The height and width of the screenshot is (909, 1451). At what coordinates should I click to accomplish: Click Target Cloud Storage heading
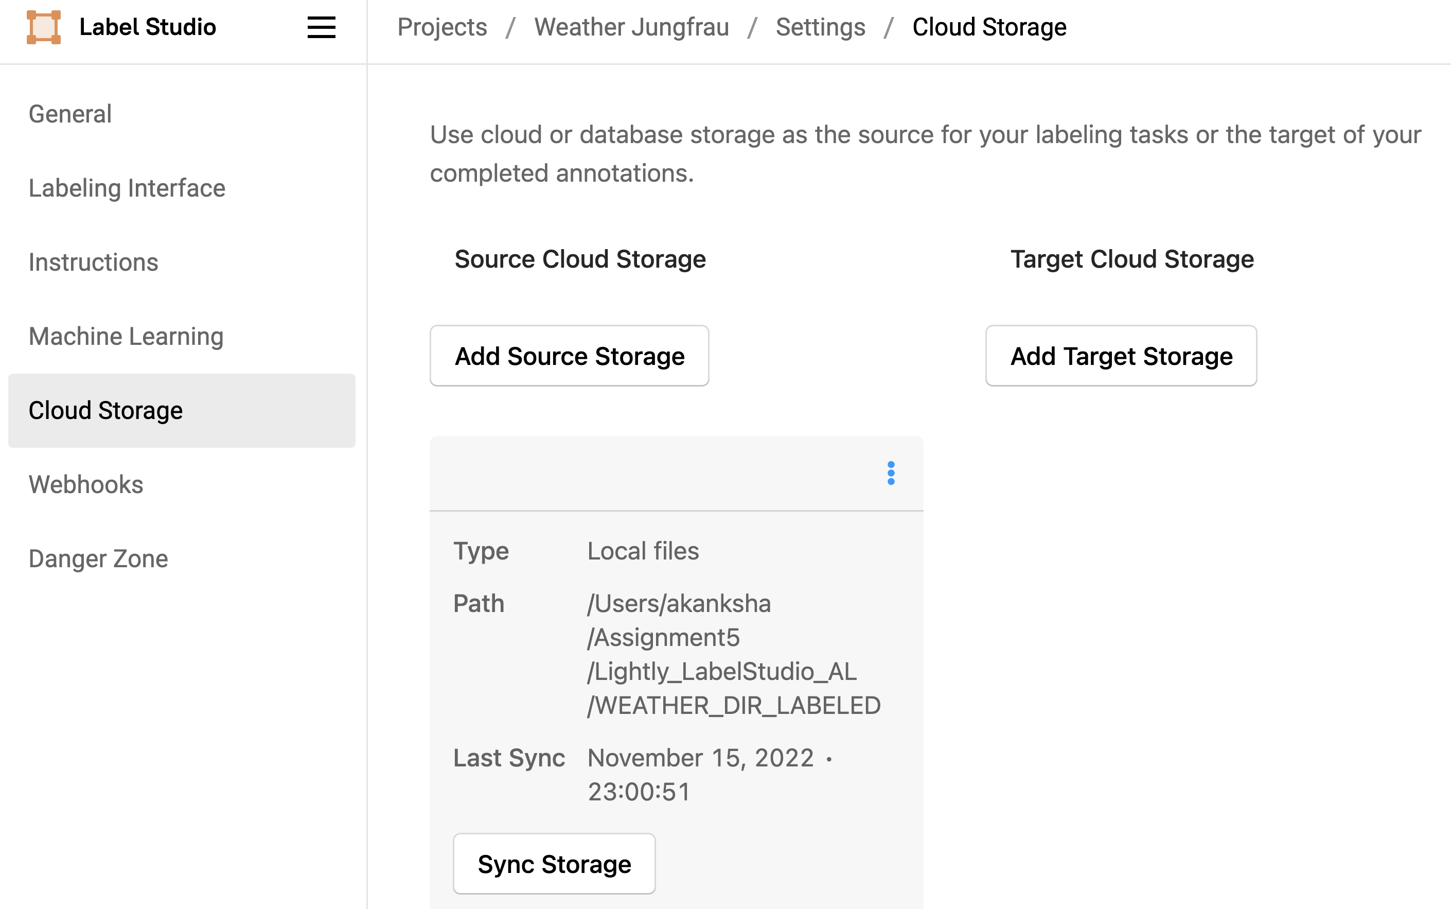[x=1132, y=259]
